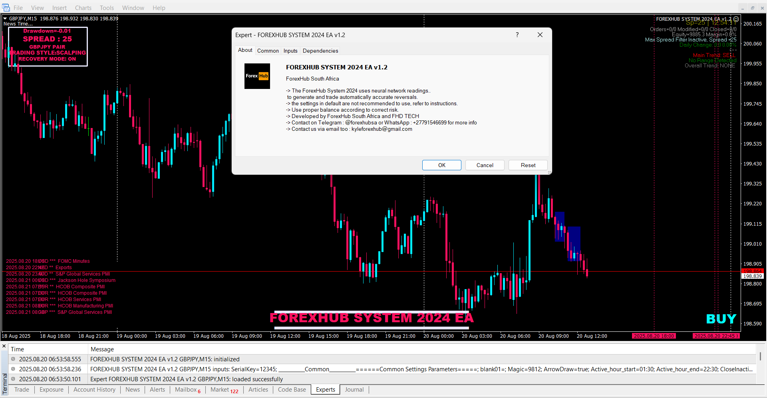Open the Exposure tab in the Terminal
The image size is (767, 398).
click(52, 390)
